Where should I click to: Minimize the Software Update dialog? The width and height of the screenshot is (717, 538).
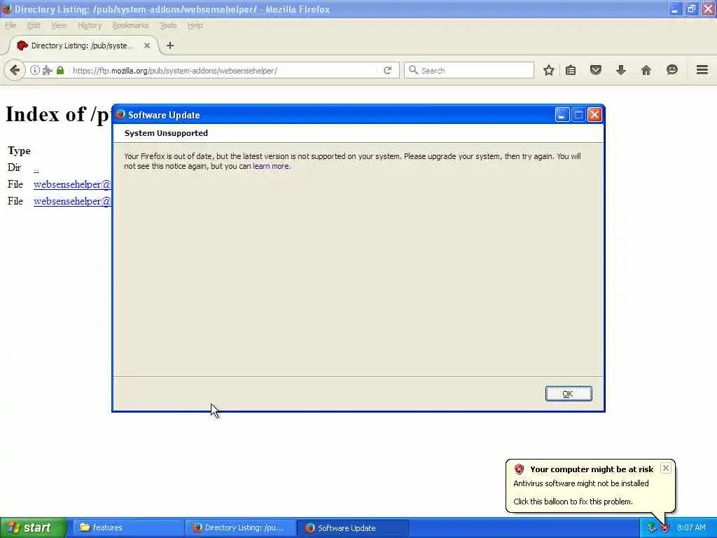(x=562, y=114)
